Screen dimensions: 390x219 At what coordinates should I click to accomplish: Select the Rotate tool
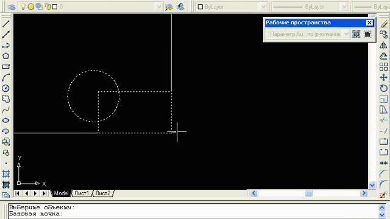coord(383,88)
